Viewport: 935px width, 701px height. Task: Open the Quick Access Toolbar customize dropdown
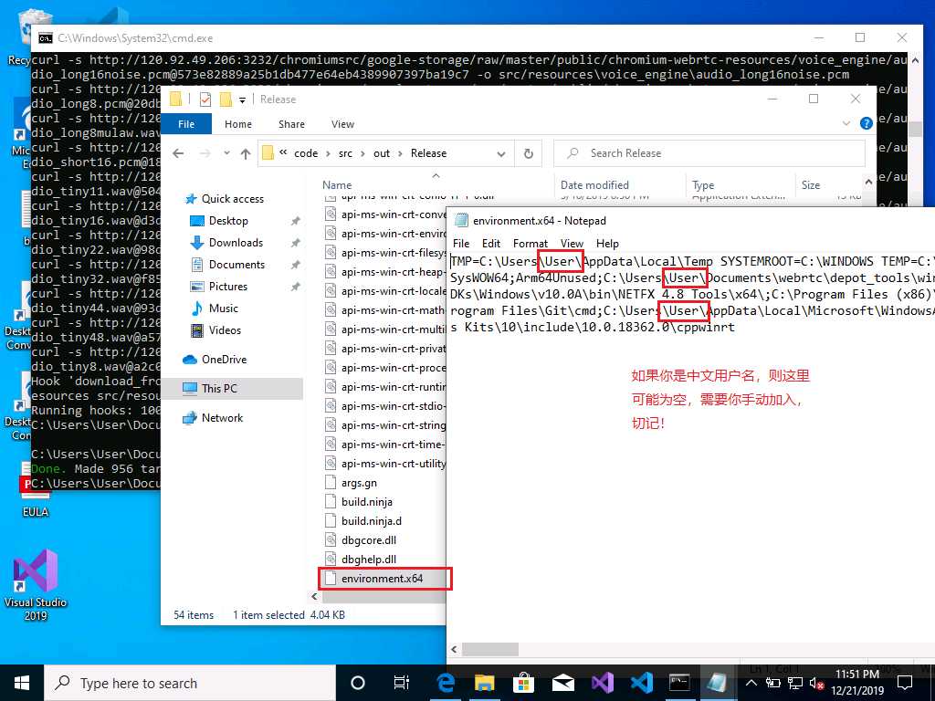[x=242, y=99]
